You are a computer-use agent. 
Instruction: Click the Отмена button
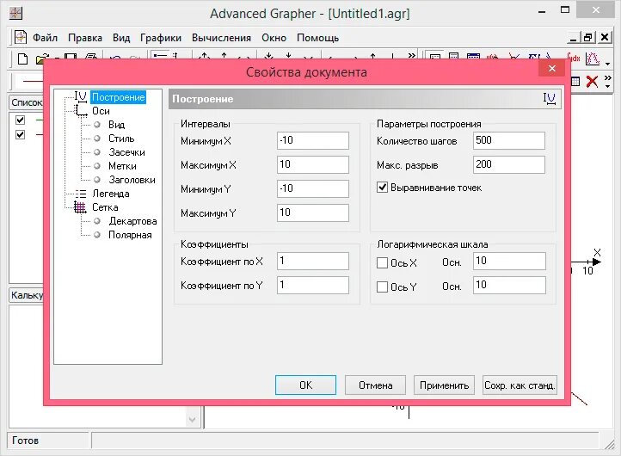(x=376, y=385)
